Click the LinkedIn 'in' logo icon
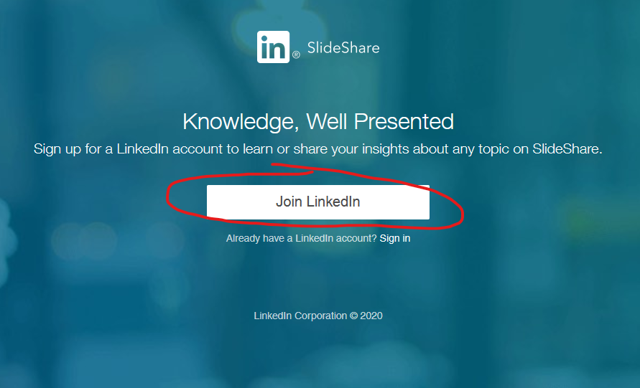 click(x=273, y=47)
